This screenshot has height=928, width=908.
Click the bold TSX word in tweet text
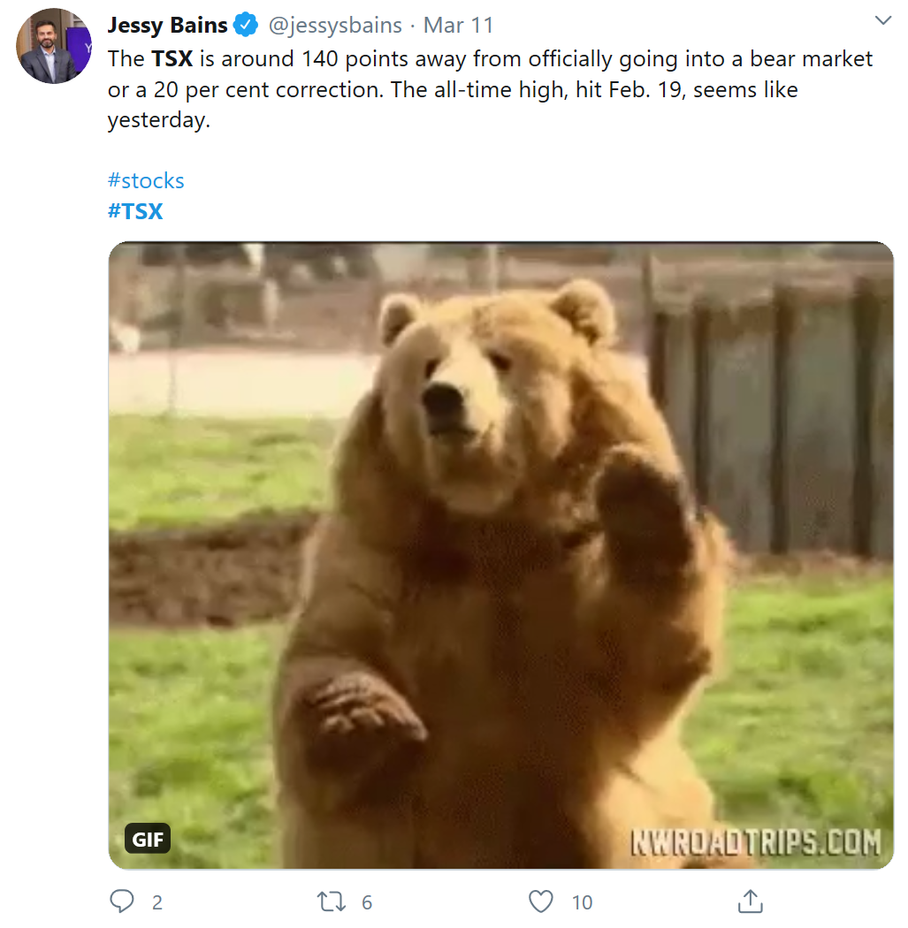172,59
